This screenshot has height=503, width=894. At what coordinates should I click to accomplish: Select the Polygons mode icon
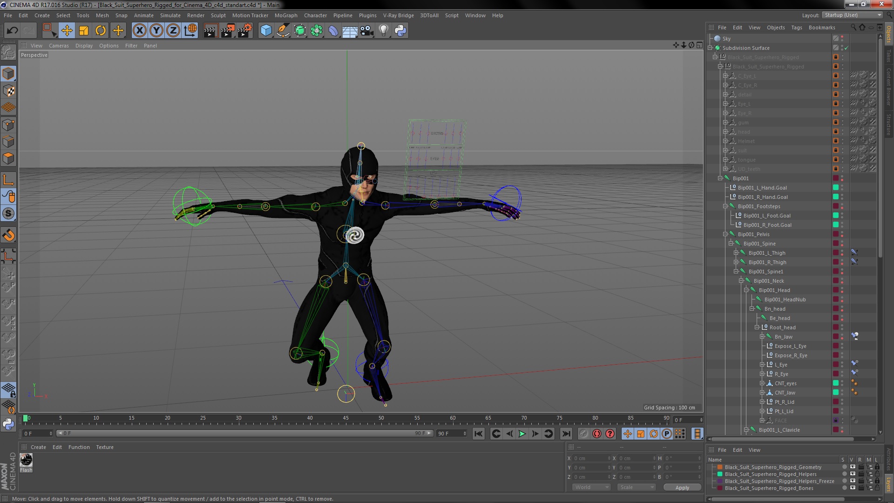click(x=8, y=158)
